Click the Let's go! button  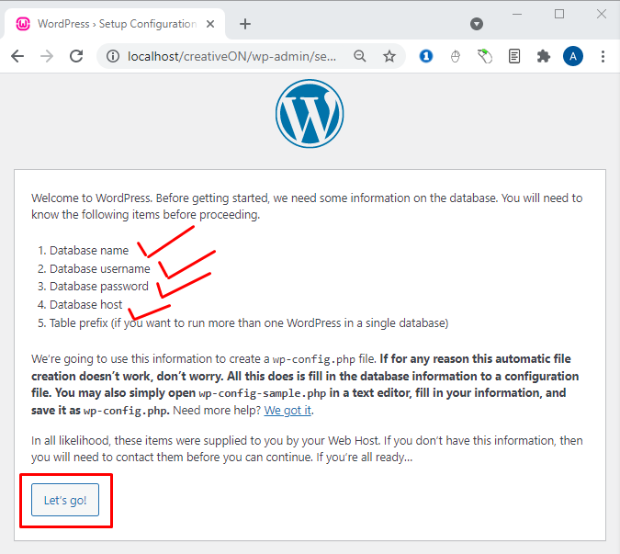[x=65, y=500]
